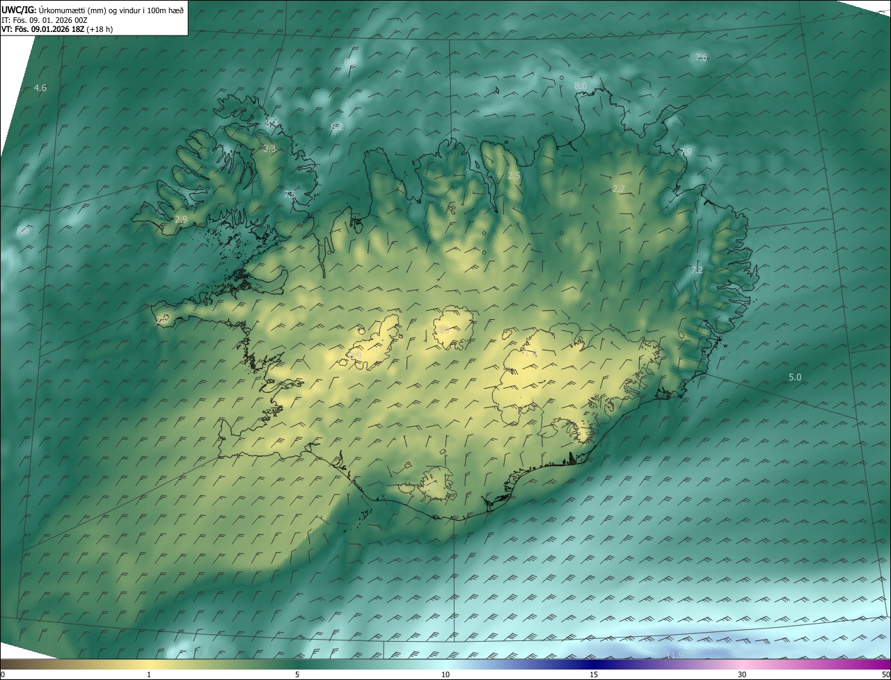This screenshot has width=891, height=680.
Task: Click the 7.6 value label on the map
Action: click(x=701, y=58)
